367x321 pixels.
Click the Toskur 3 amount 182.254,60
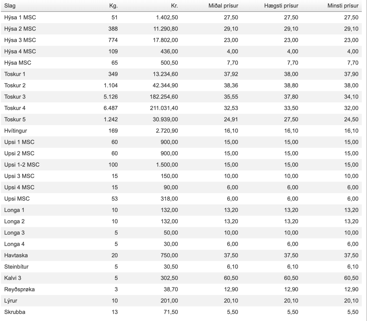[x=164, y=97]
